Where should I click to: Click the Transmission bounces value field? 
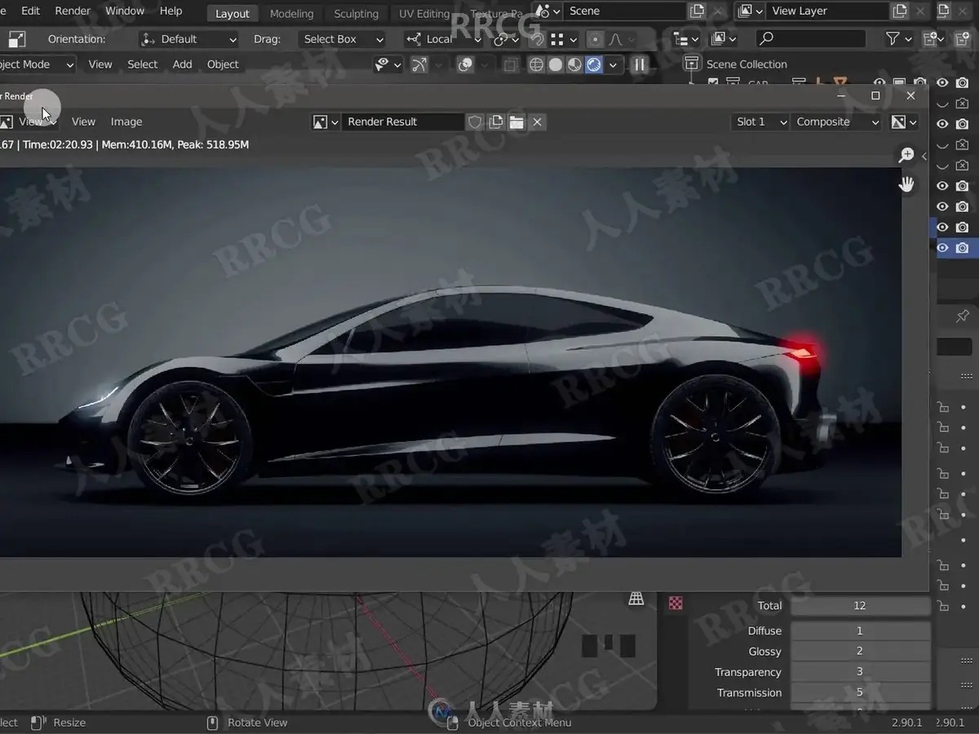point(860,692)
